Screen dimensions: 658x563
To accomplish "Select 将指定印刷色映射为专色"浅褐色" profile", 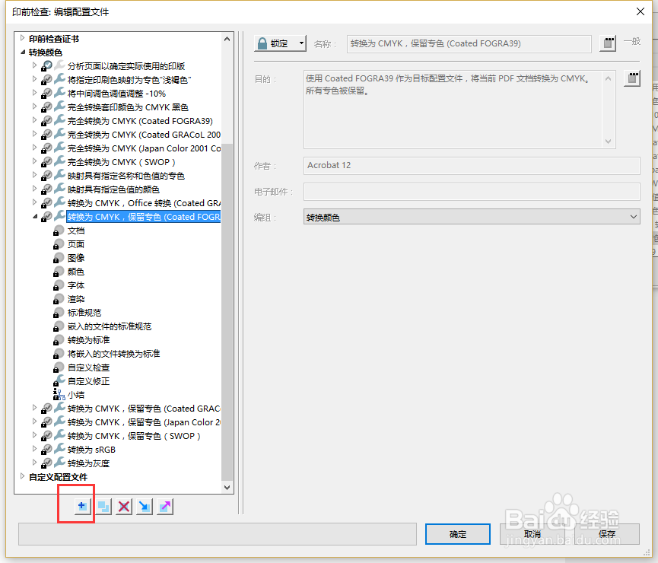I will pos(129,80).
